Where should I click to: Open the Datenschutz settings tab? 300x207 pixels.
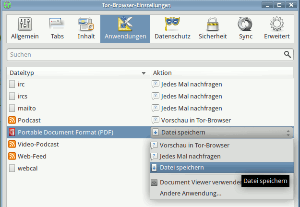coord(172,29)
